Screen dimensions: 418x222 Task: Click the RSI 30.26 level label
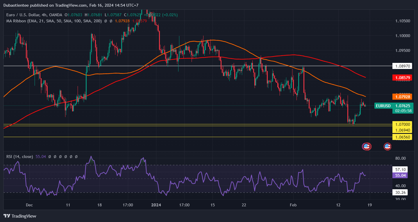pyautogui.click(x=400, y=192)
